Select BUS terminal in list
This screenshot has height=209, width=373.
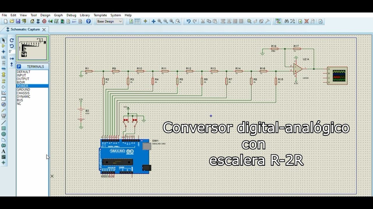(x=32, y=100)
